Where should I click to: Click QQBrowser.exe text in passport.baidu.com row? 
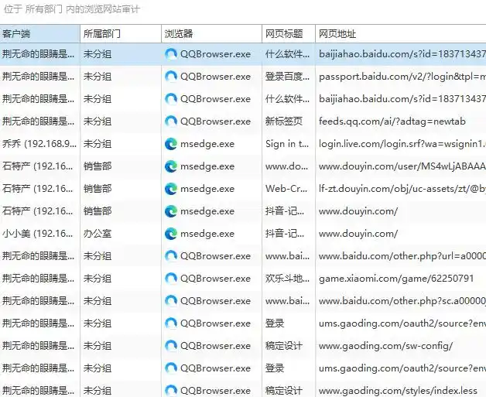point(215,77)
